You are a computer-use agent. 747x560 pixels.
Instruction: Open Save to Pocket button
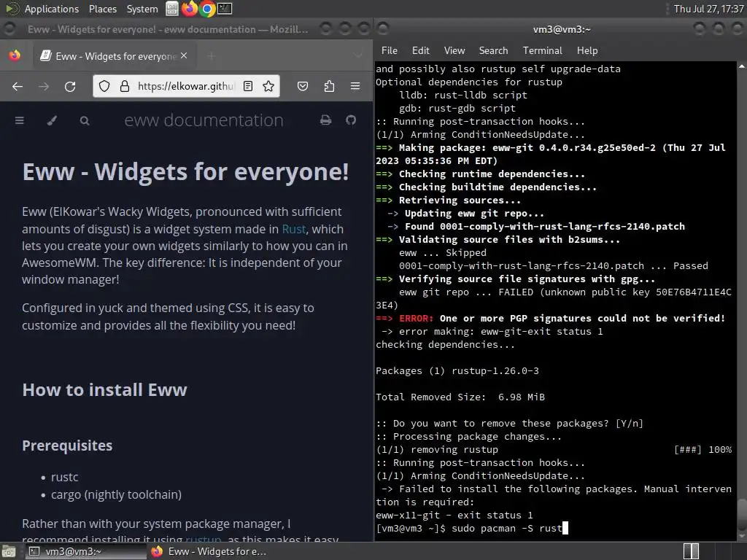click(x=303, y=86)
